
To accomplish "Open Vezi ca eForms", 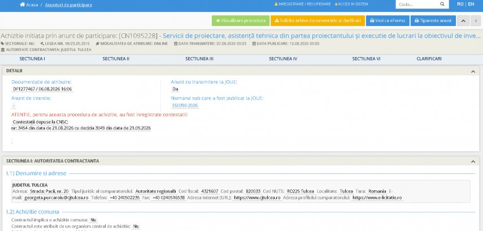I will 388,21.
